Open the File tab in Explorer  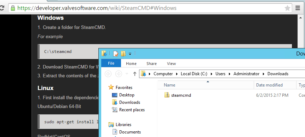click(x=111, y=63)
